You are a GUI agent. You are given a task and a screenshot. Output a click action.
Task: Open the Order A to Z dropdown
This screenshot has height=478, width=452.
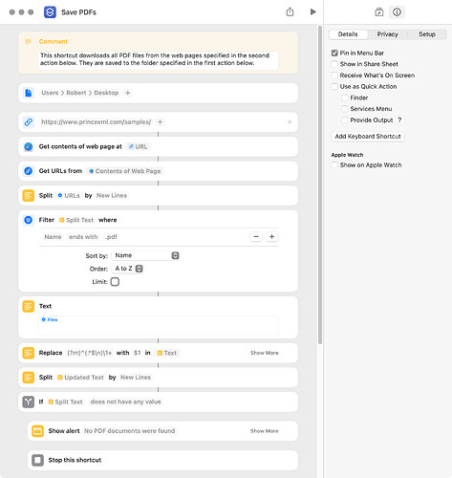(128, 269)
